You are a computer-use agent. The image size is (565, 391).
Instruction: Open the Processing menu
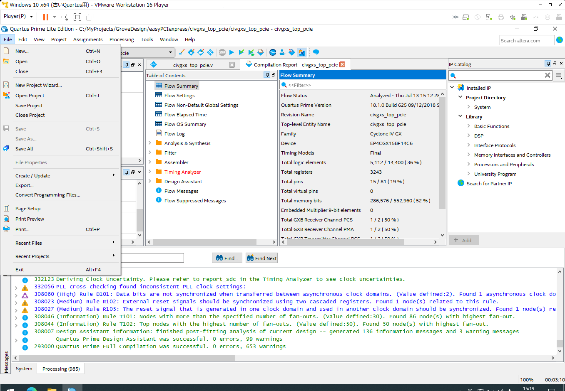click(122, 39)
